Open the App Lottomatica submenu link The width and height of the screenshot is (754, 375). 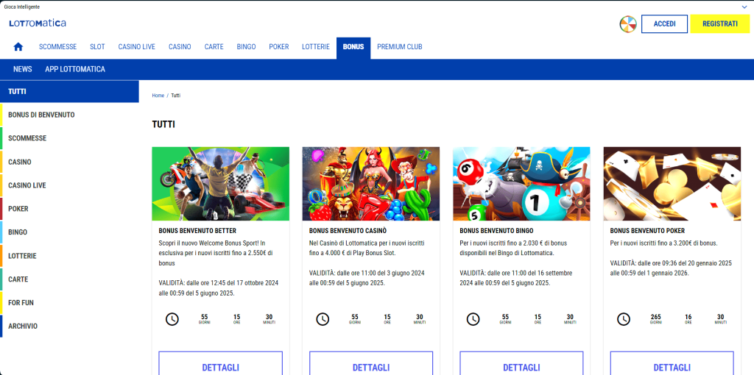75,69
